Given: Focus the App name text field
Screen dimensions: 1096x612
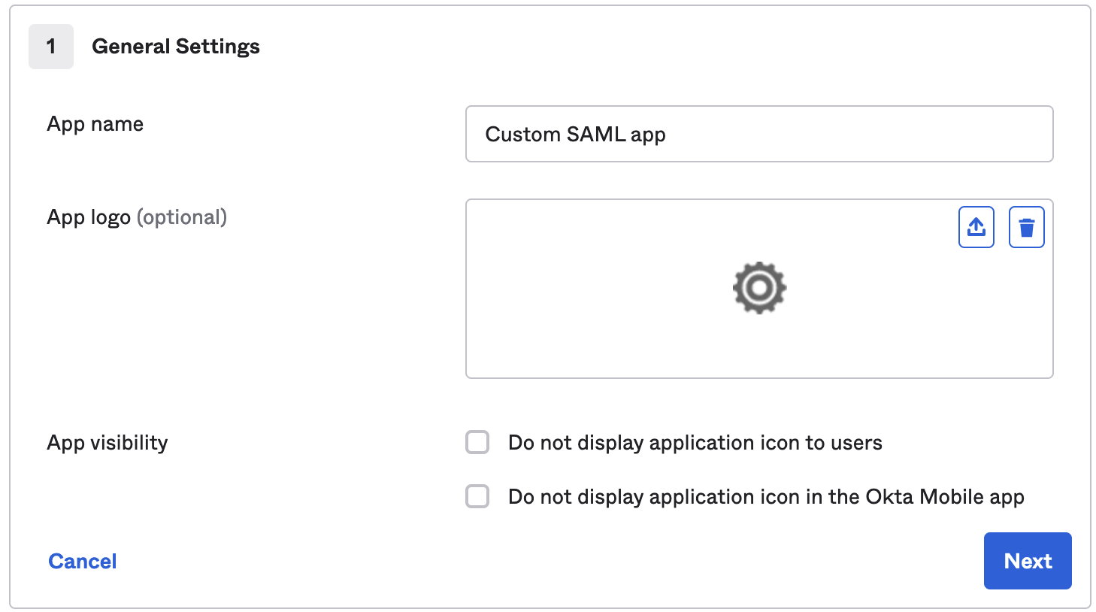Looking at the screenshot, I should (x=758, y=134).
